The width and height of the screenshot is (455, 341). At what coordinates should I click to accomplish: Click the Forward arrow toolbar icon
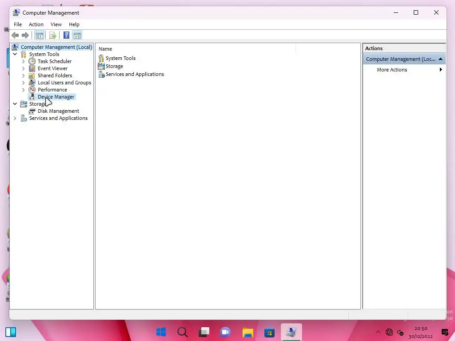coord(25,36)
